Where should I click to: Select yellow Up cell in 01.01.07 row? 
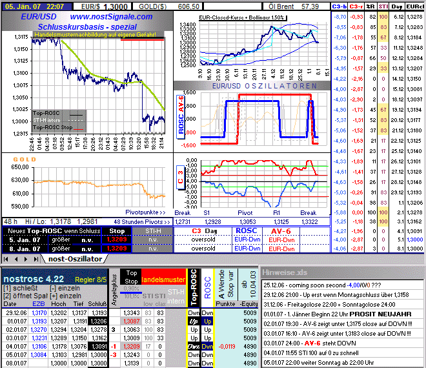click(207, 322)
